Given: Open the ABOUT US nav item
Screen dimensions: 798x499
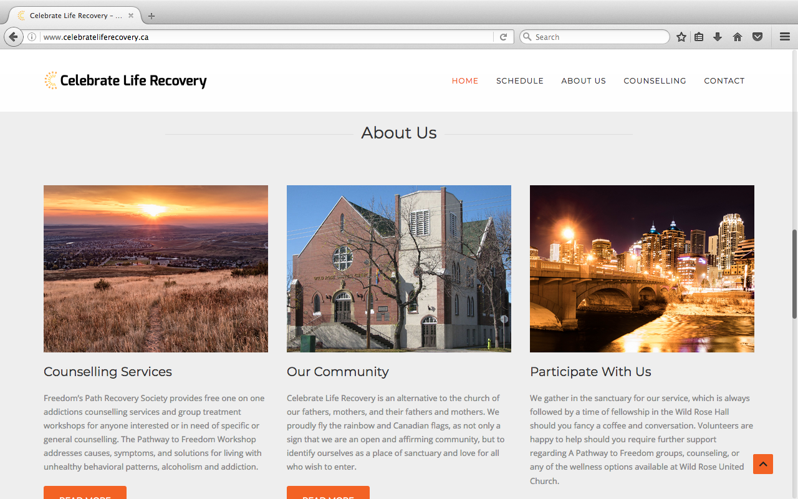Looking at the screenshot, I should coord(584,80).
